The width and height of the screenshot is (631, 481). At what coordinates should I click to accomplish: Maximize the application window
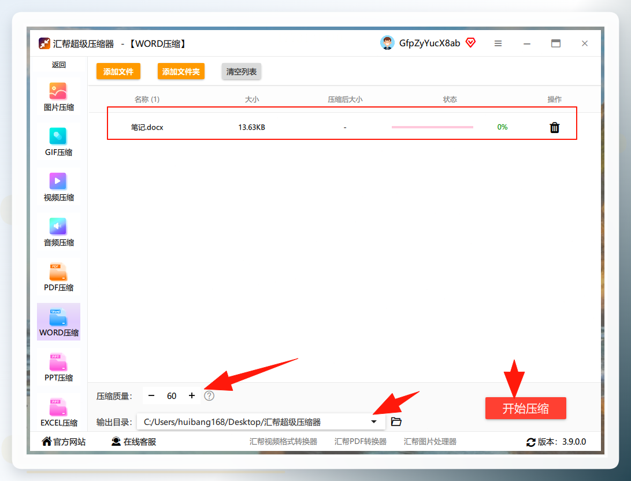[556, 43]
